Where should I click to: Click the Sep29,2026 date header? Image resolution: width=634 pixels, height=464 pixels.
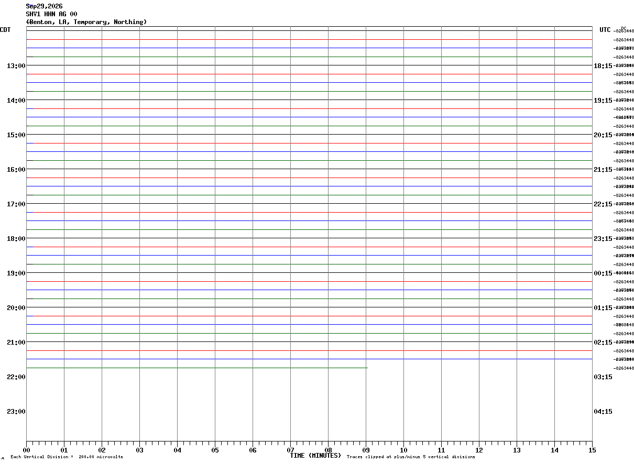tap(45, 6)
